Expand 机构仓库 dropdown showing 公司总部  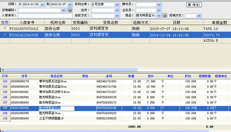coord(117,5)
